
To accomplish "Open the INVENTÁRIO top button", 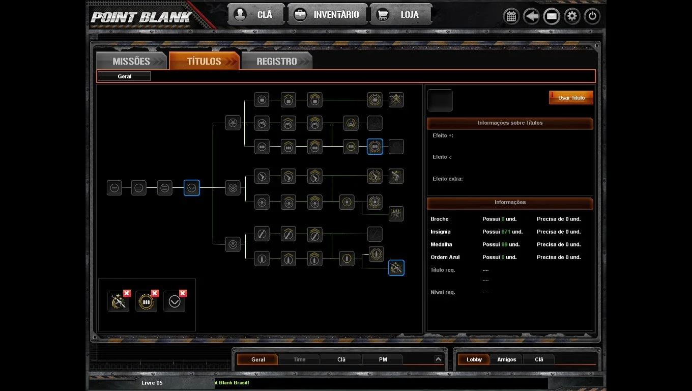I will 327,15.
